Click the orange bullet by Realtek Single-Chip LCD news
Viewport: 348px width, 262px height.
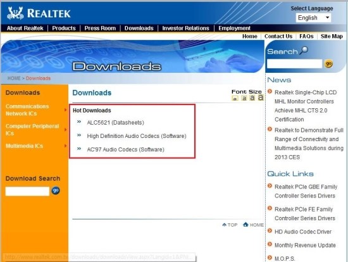click(x=270, y=91)
